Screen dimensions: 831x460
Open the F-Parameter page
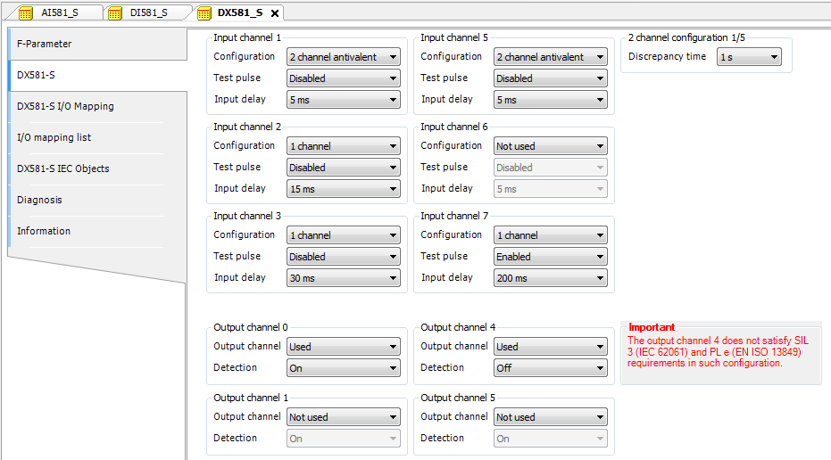click(x=45, y=44)
